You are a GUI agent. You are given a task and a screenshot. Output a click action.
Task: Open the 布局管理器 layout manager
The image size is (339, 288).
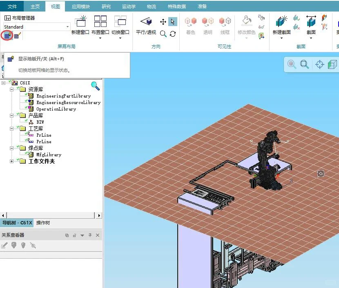pyautogui.click(x=20, y=18)
